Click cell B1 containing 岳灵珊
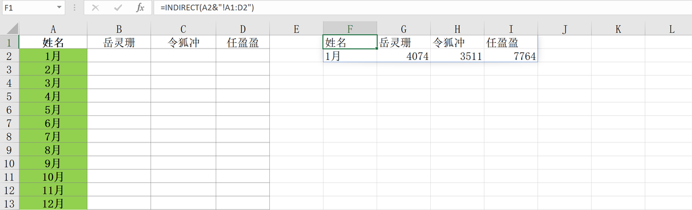Image resolution: width=692 pixels, height=210 pixels. (119, 42)
